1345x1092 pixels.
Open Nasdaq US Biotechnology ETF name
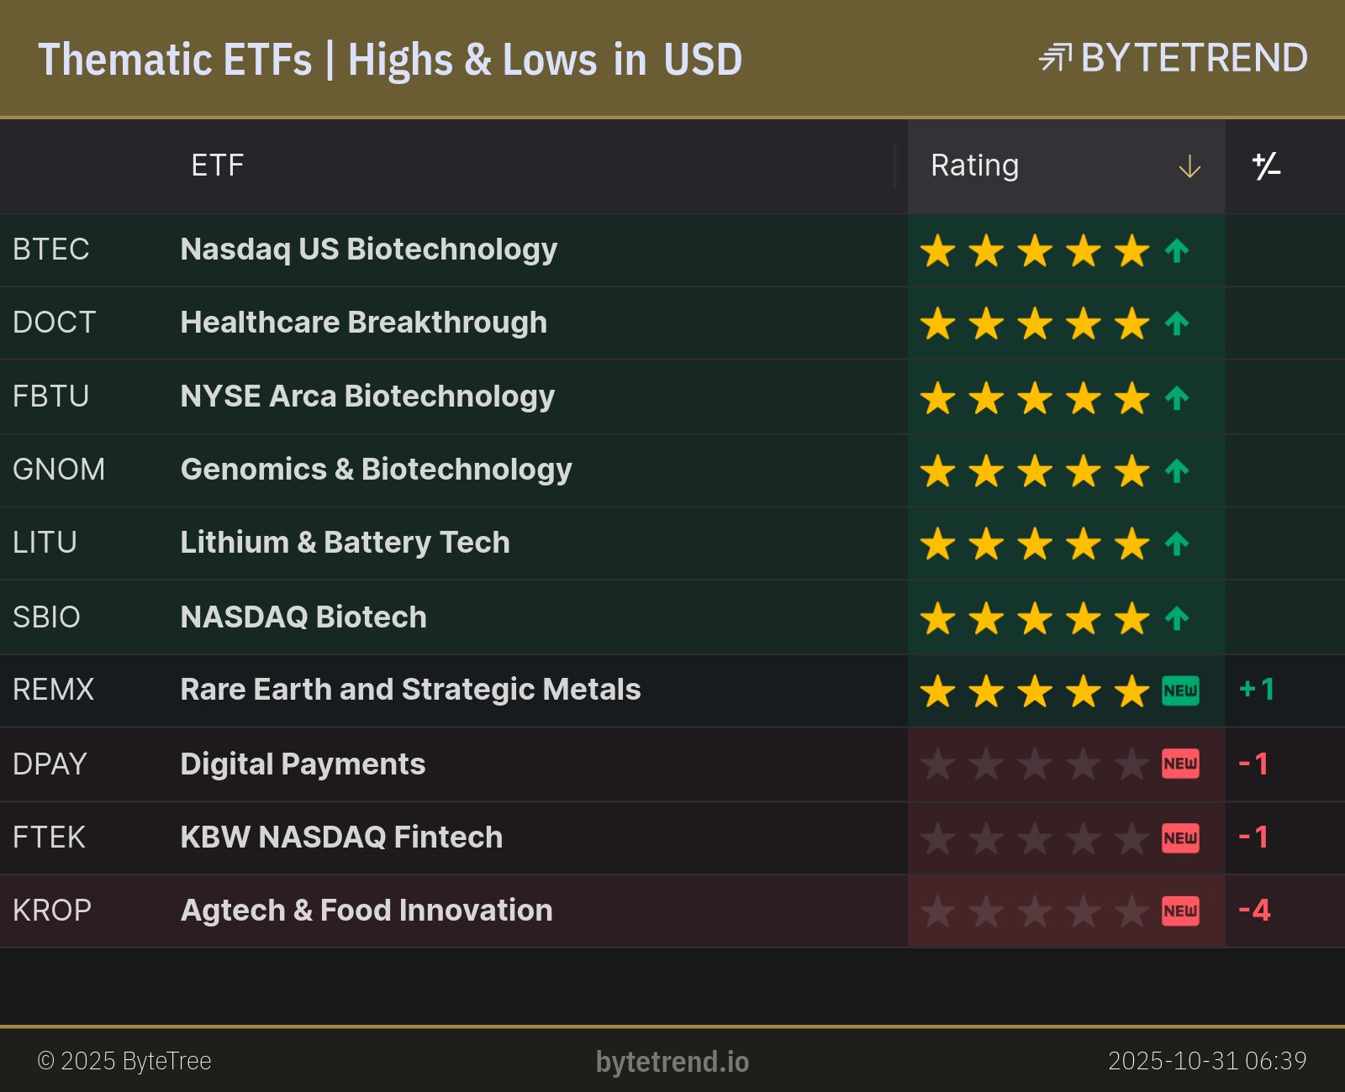pos(369,249)
